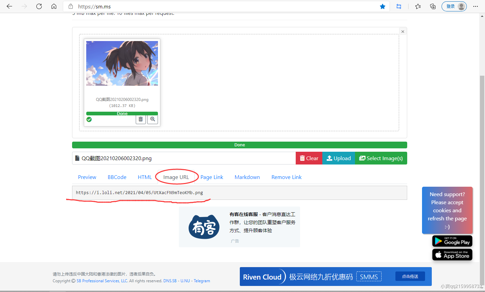This screenshot has width=485, height=292.
Task: Click the green checkmark upload status icon
Action: pyautogui.click(x=89, y=119)
